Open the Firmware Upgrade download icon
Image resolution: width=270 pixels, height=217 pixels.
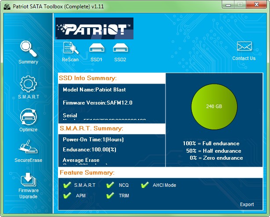pos(29,180)
